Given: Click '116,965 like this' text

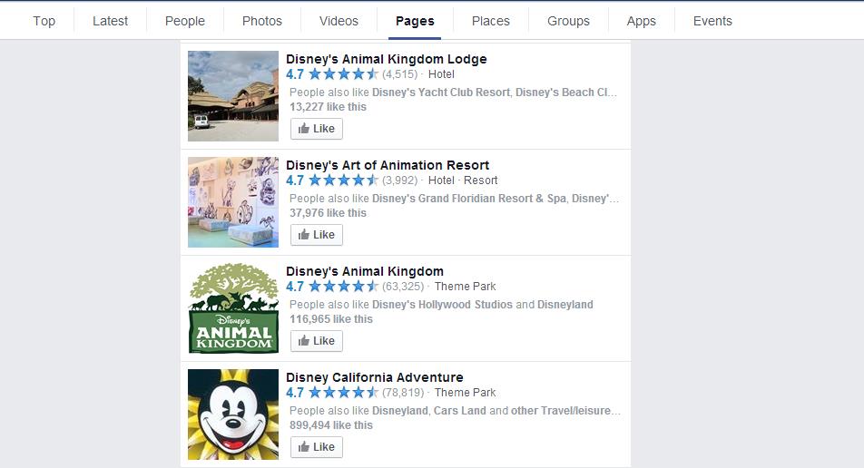Looking at the screenshot, I should (331, 320).
